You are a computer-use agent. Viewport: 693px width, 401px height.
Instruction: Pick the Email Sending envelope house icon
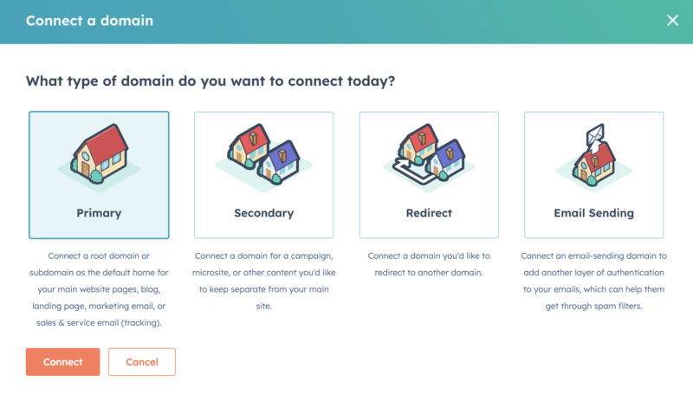pyautogui.click(x=593, y=157)
